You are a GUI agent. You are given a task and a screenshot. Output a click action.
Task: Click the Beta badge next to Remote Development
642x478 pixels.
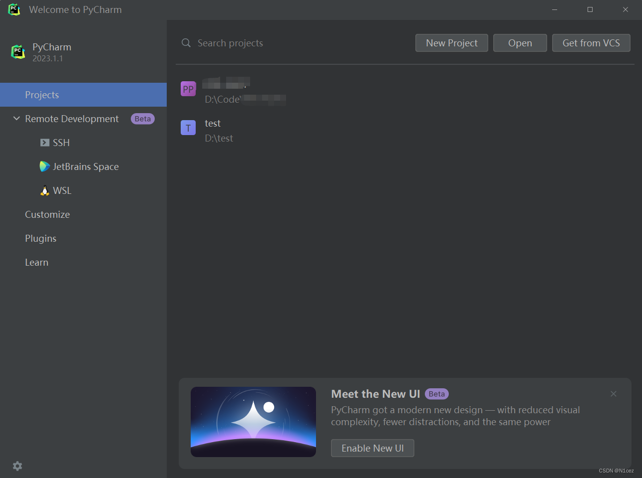coord(143,119)
